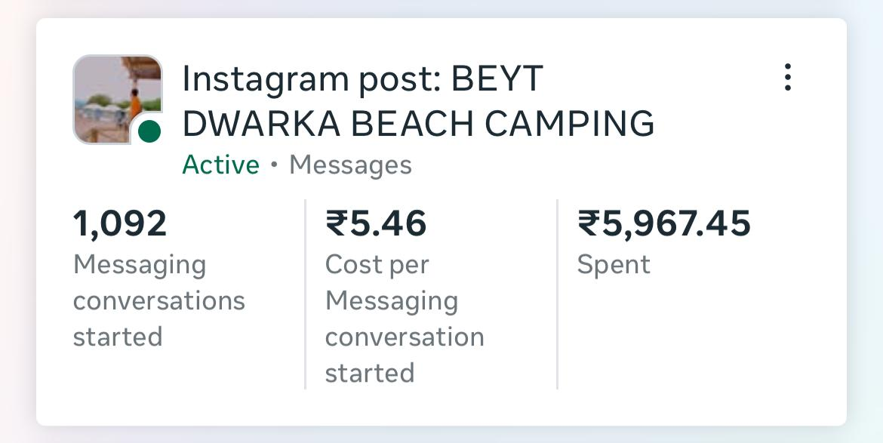The image size is (883, 443).
Task: Click the bullet separator beside Active
Action: click(275, 165)
